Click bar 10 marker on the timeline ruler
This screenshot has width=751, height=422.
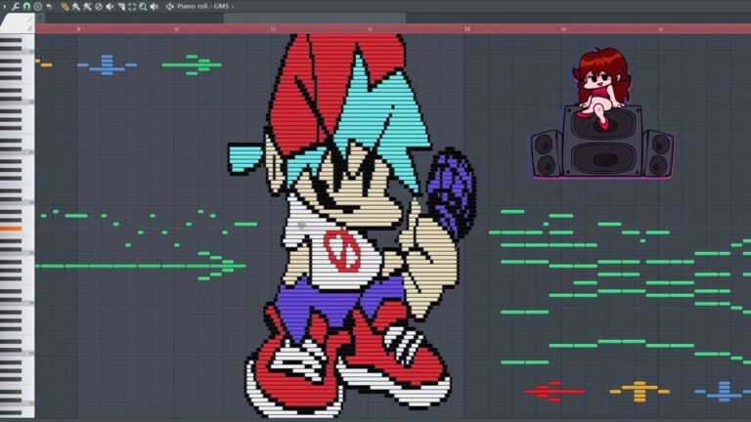pyautogui.click(x=176, y=29)
